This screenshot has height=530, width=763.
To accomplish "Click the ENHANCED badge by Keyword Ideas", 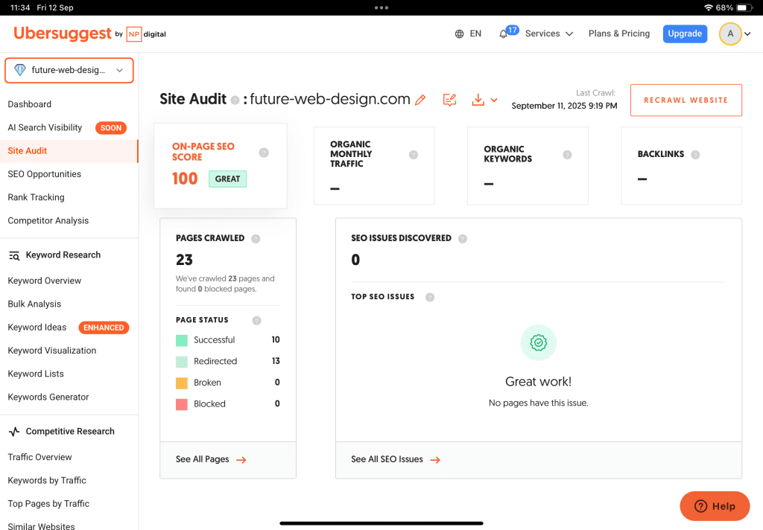I will 104,328.
